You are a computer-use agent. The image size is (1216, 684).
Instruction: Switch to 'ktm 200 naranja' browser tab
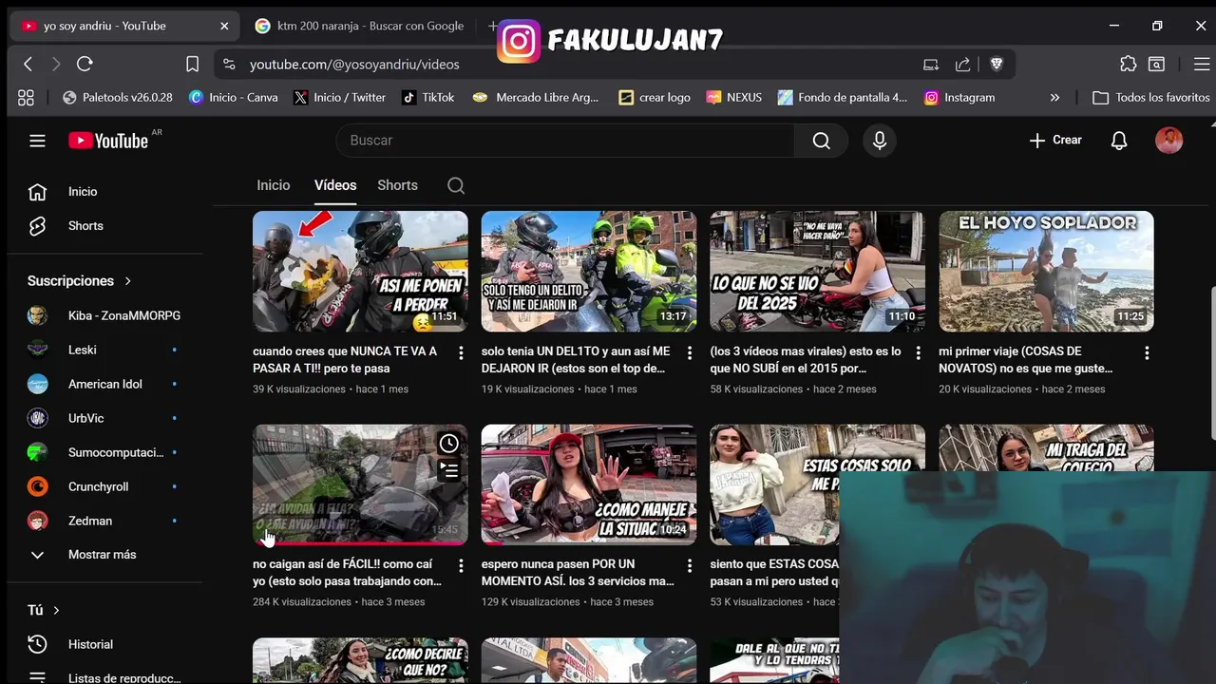point(360,26)
